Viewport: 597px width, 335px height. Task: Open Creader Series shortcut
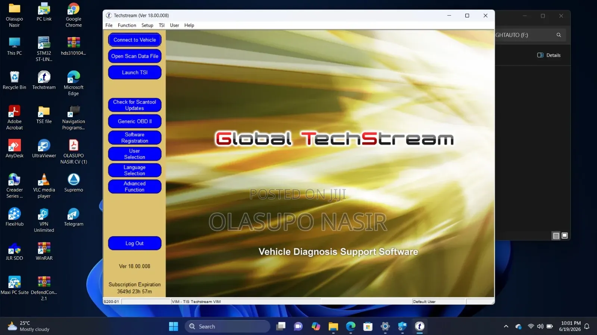pyautogui.click(x=14, y=186)
